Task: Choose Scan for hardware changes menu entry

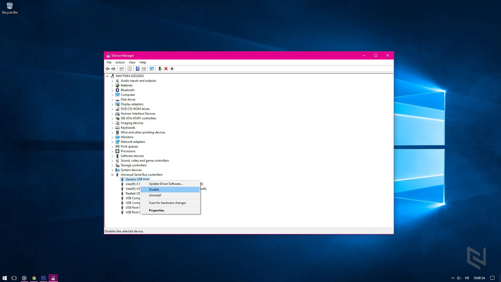Action: point(170,203)
